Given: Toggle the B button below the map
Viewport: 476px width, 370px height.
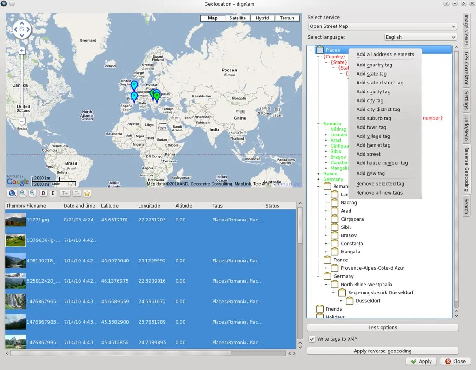Looking at the screenshot, I should (43, 193).
